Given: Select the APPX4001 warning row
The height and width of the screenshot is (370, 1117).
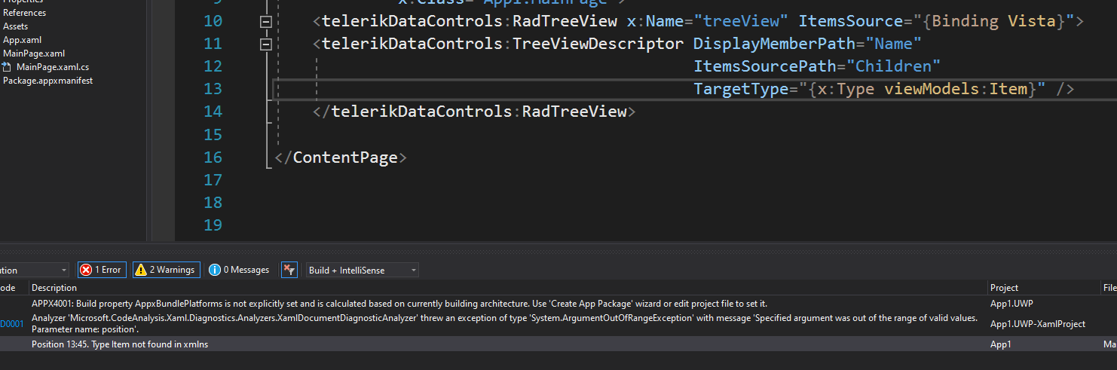Looking at the screenshot, I should point(399,304).
